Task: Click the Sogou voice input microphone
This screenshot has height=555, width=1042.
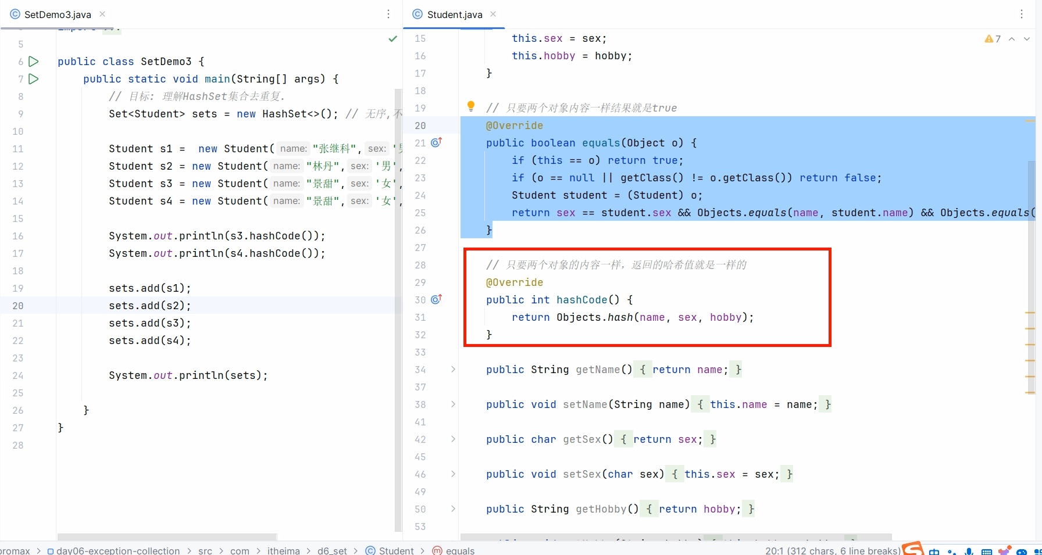Action: pos(969,551)
